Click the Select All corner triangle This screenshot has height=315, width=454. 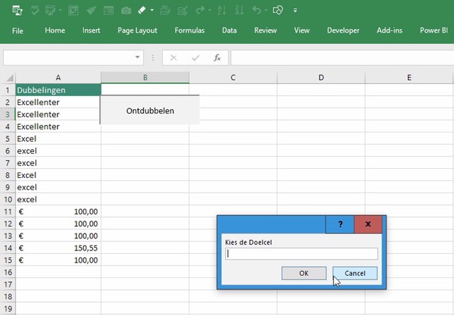click(x=9, y=77)
